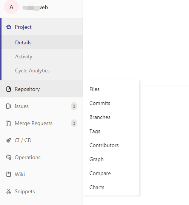Click the CI / CD rocket icon
The height and width of the screenshot is (205, 189).
point(9,140)
